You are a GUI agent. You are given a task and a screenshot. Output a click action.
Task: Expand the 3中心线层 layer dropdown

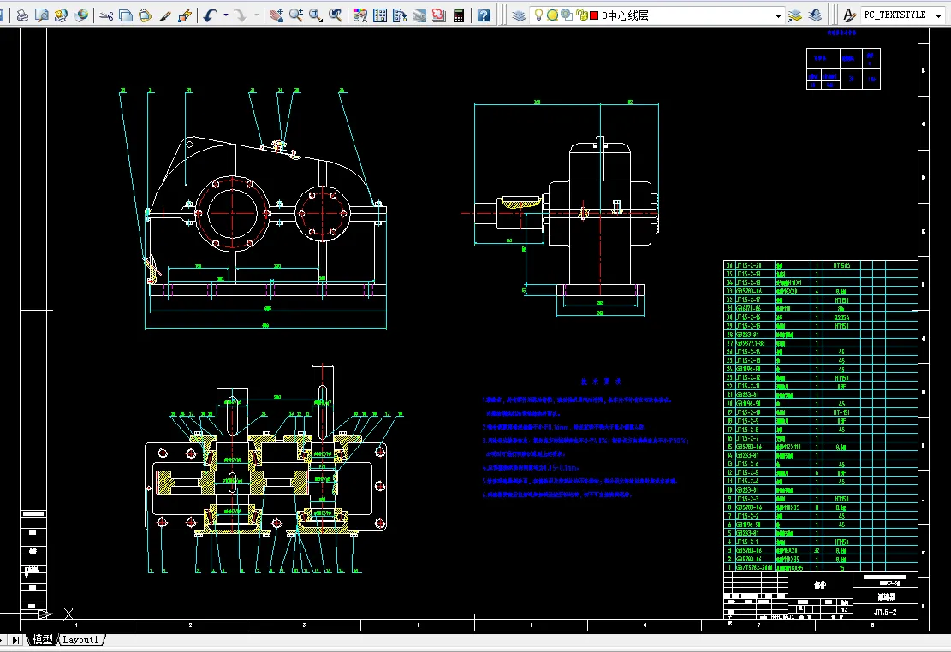778,15
